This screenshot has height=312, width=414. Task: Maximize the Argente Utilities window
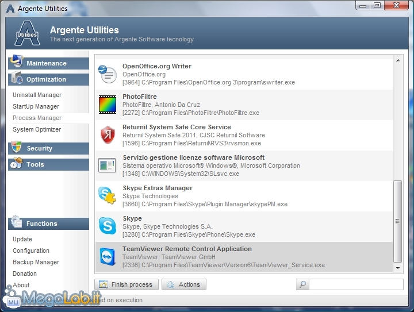pos(377,6)
